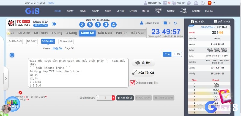Image resolution: width=241 pixels, height=116 pixels.
Task: Open the messages chat bubble icon
Action: 189,3
